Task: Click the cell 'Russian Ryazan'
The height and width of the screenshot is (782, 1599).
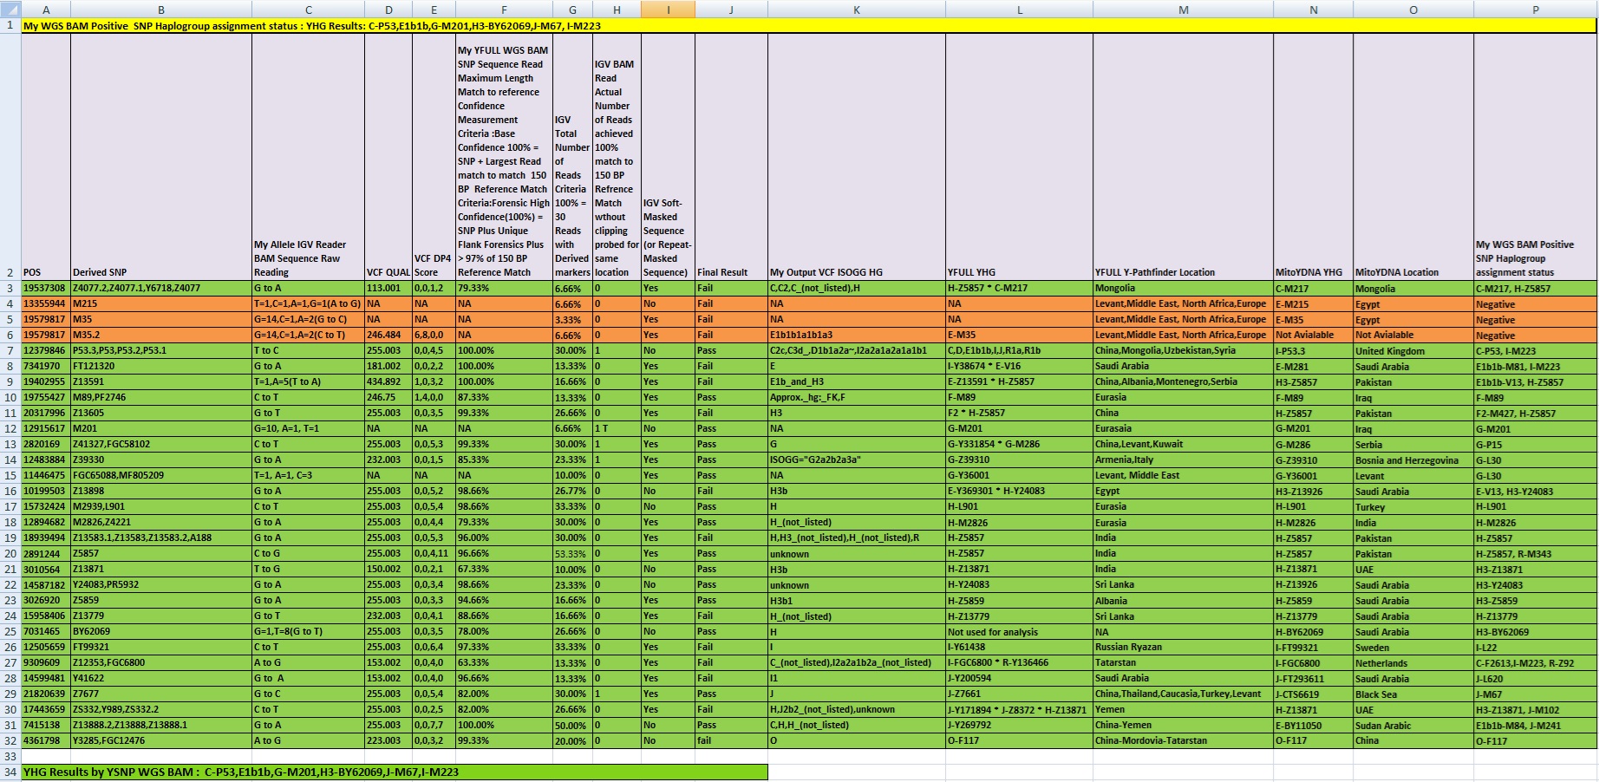Action: pos(1183,647)
